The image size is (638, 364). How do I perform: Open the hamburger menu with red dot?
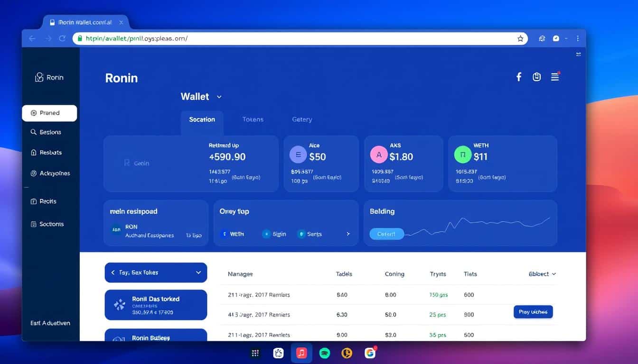(555, 76)
